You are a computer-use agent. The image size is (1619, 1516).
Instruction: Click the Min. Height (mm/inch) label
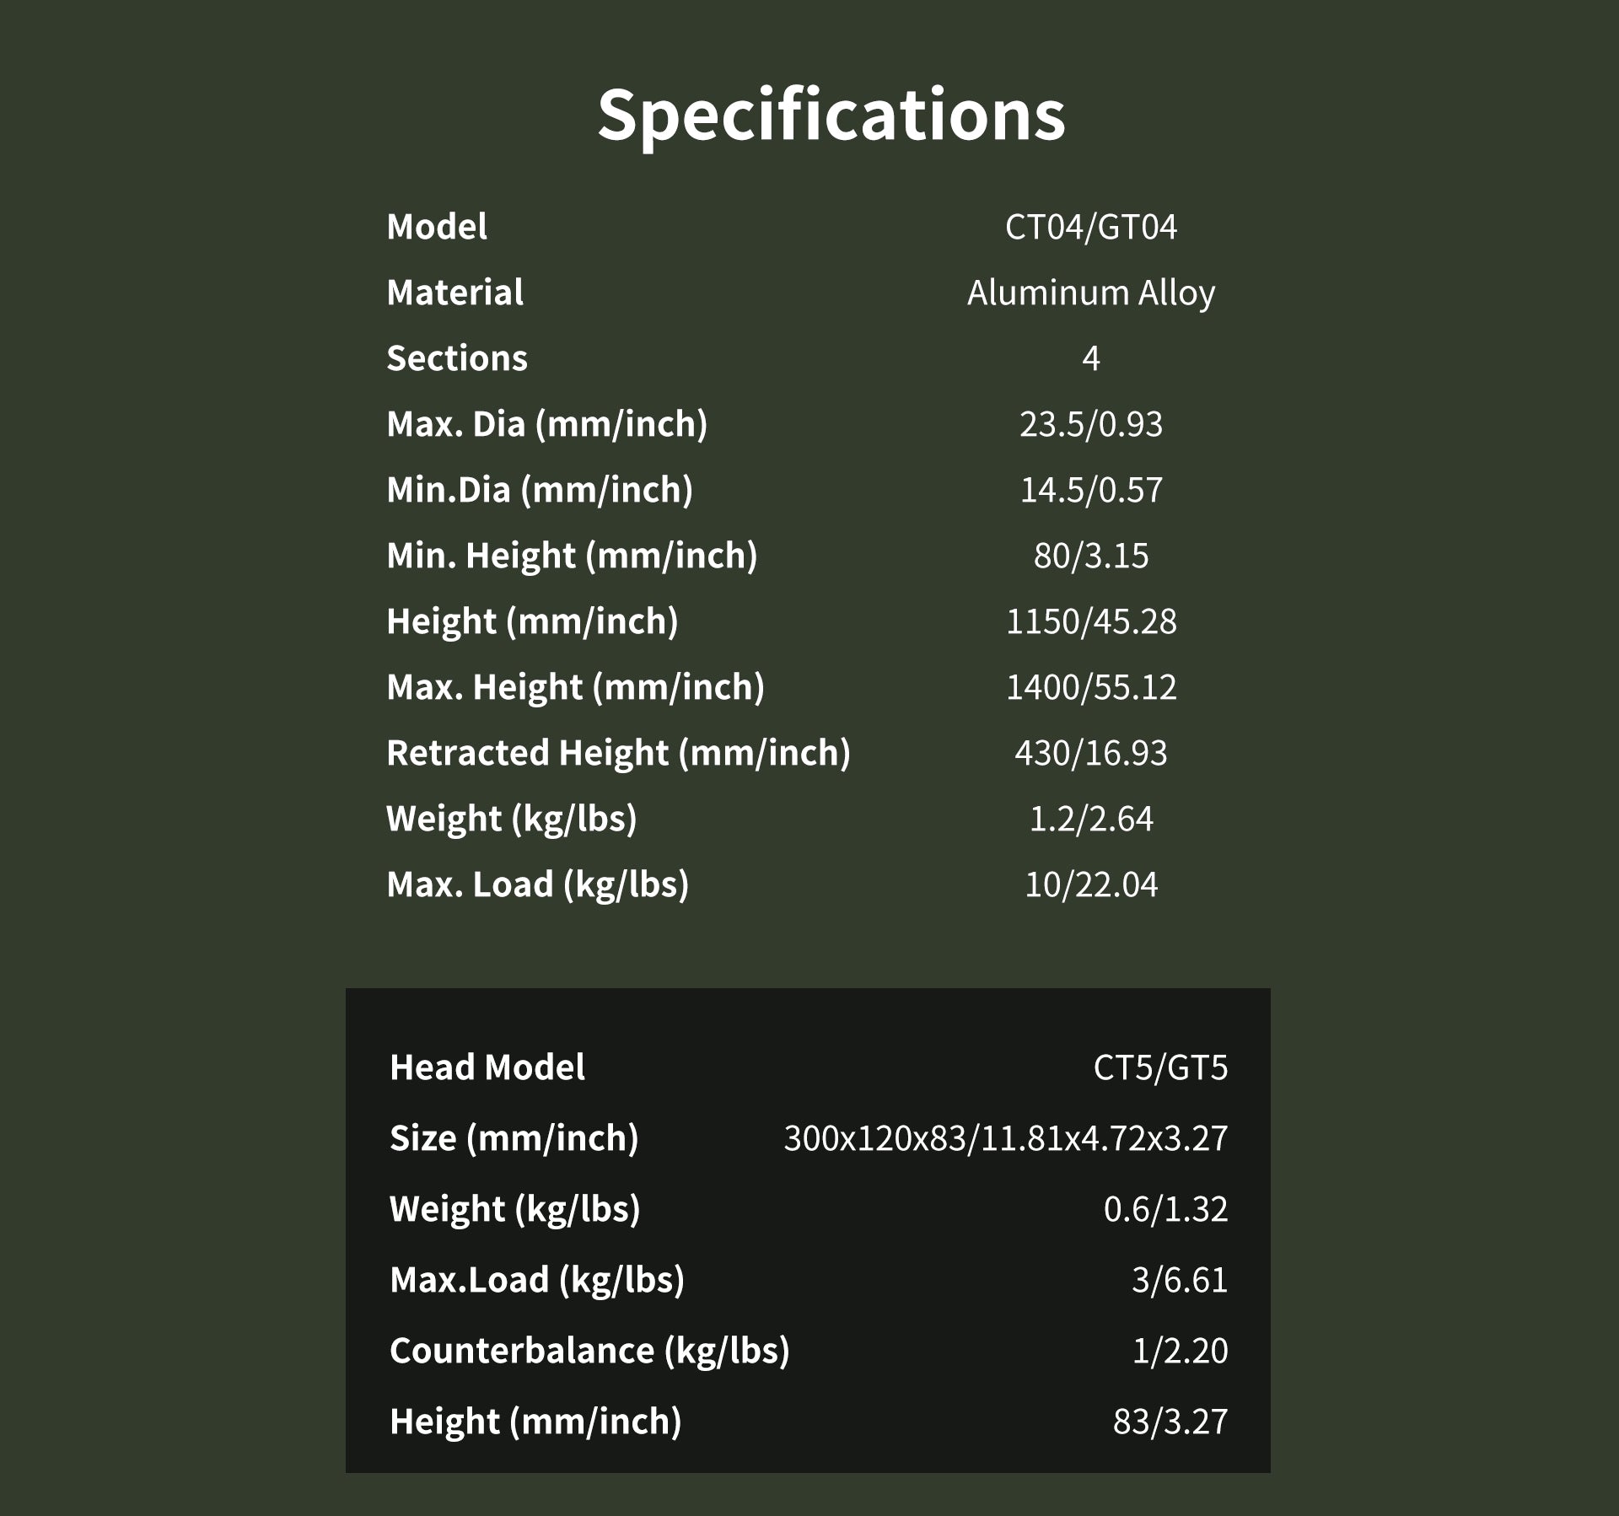572,556
